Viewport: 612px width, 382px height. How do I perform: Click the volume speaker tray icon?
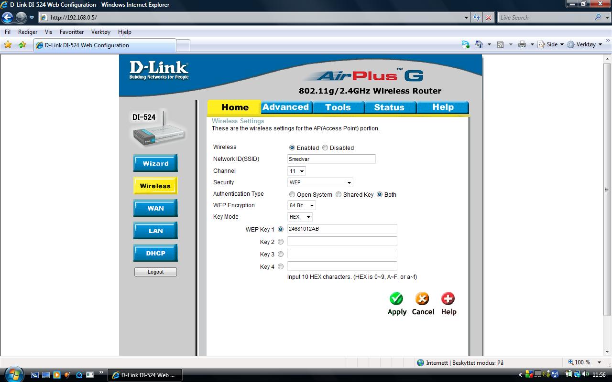(x=586, y=375)
